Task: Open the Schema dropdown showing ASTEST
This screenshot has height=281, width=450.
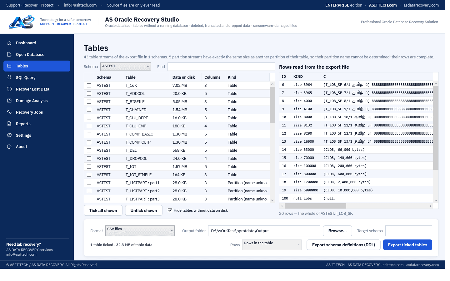Action: click(126, 67)
